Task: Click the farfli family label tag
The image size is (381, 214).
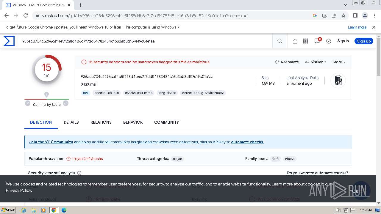Action: [276, 159]
